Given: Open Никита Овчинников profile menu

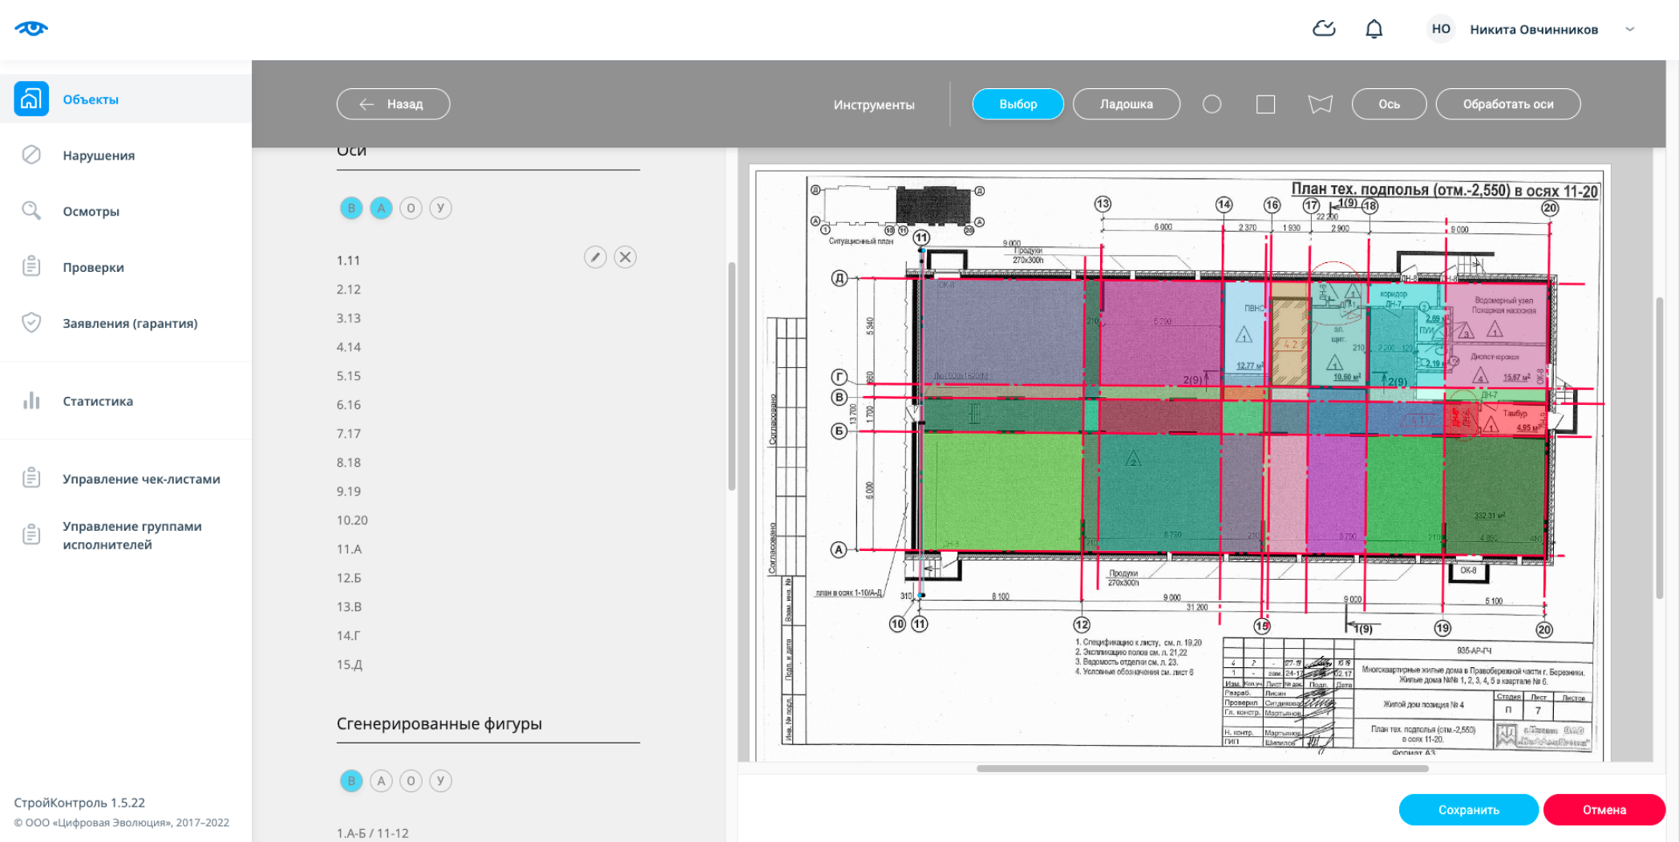Looking at the screenshot, I should click(1533, 30).
